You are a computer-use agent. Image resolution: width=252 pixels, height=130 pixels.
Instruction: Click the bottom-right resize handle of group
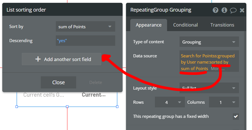tap(117, 107)
